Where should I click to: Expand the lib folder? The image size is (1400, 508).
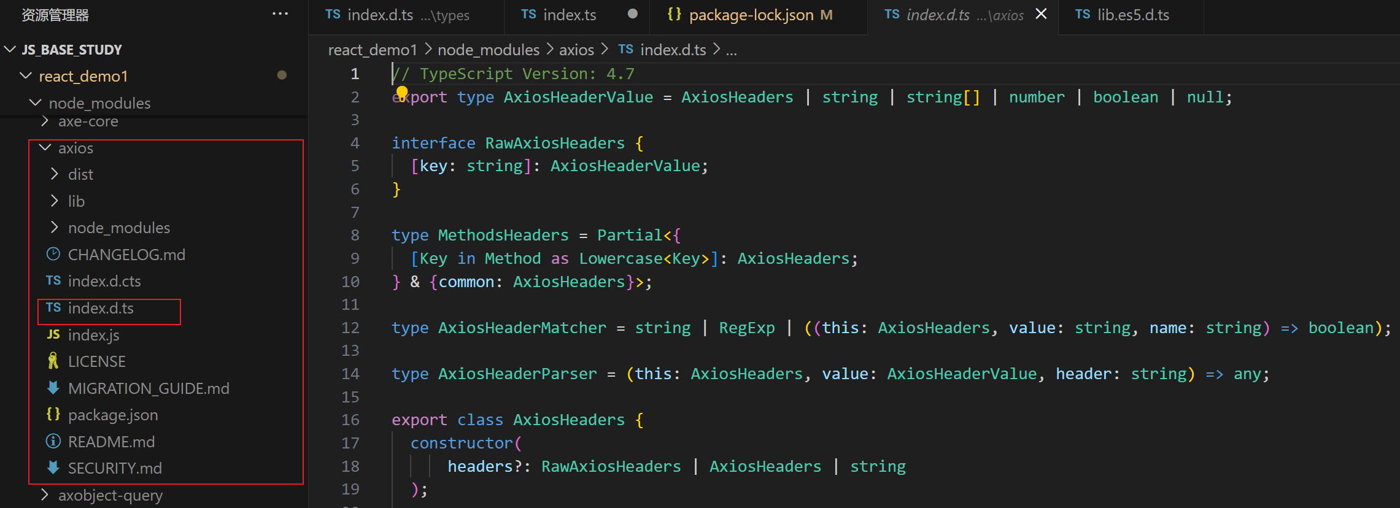coord(55,201)
